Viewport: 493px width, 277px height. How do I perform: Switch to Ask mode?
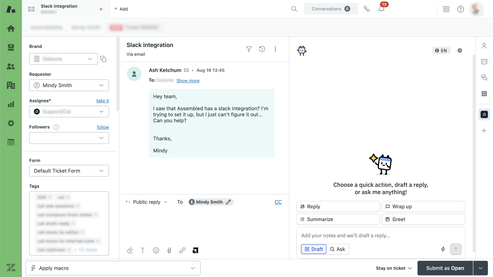(337, 249)
